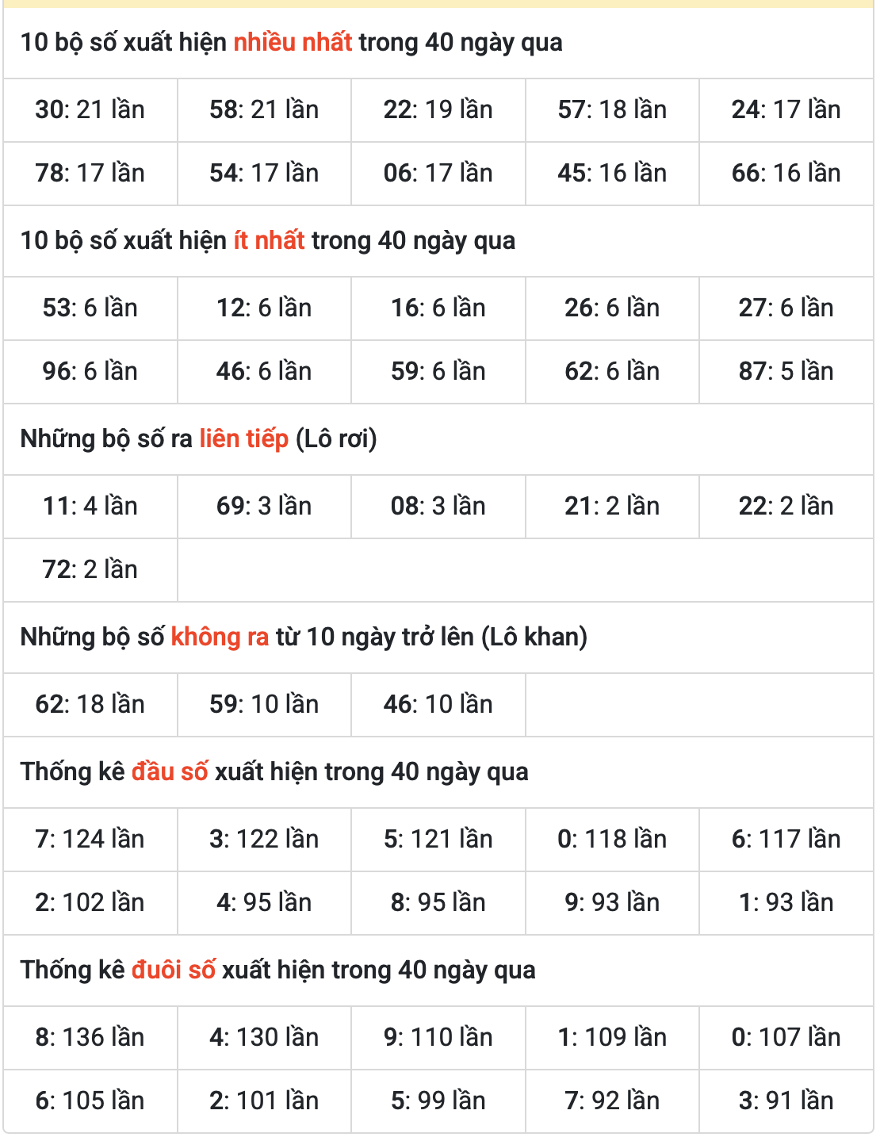Click the 'đuôi số' highlighted heading text
880x1137 pixels.
(x=174, y=970)
